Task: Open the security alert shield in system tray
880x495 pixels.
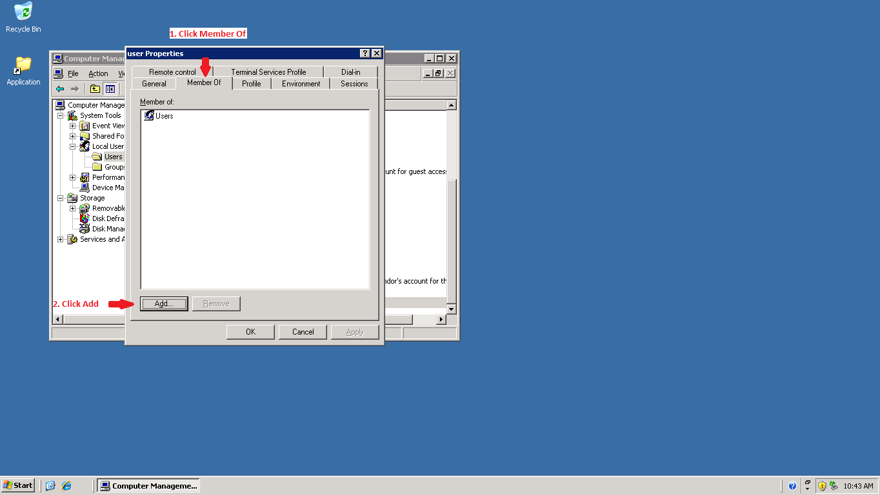Action: pos(821,485)
